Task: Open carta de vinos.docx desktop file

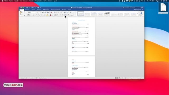Action: coord(163,8)
